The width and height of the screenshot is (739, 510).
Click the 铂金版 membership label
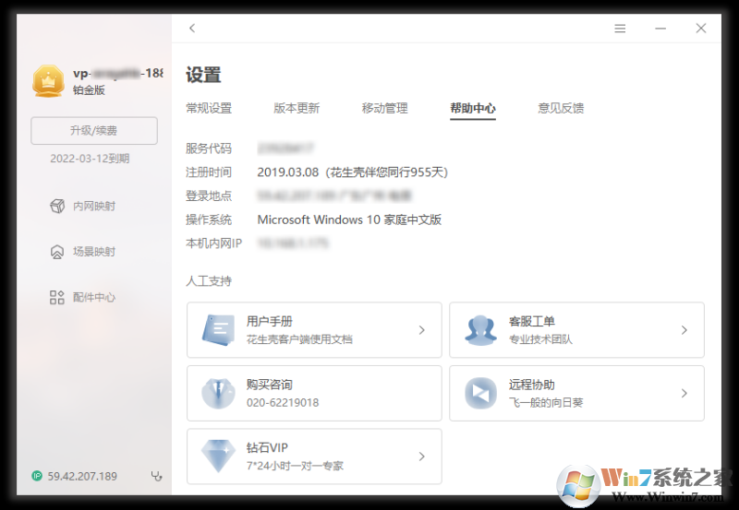89,90
